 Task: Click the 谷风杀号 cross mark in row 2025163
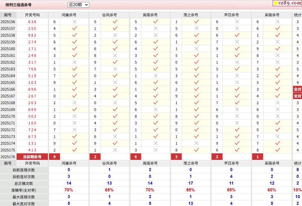pyautogui.click(x=115, y=69)
